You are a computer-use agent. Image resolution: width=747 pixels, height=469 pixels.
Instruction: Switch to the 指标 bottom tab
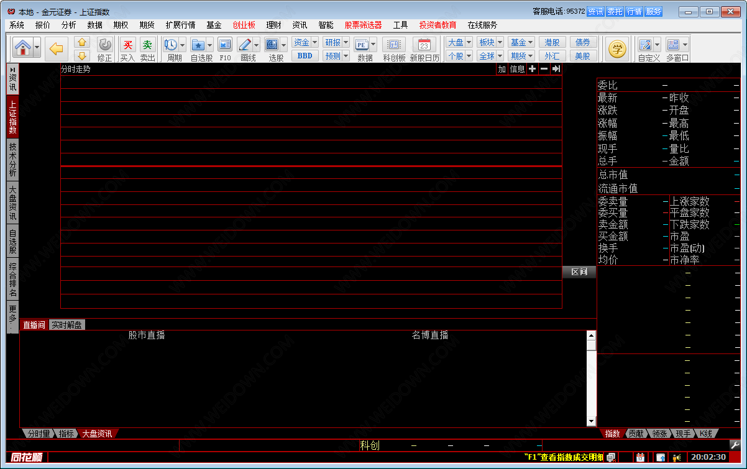point(66,434)
